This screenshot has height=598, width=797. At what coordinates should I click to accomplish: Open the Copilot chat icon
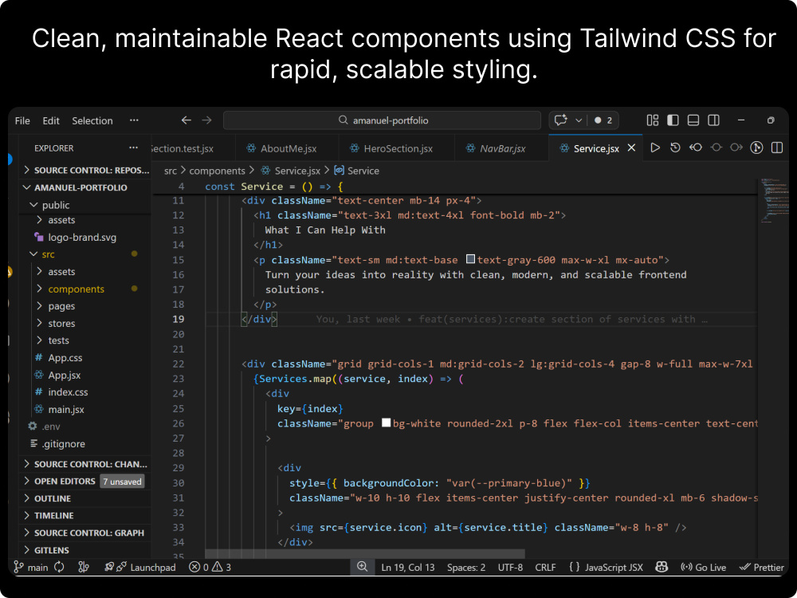(x=560, y=120)
